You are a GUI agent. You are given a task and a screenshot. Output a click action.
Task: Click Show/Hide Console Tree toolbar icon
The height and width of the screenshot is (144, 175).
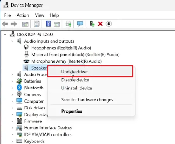coord(25,24)
